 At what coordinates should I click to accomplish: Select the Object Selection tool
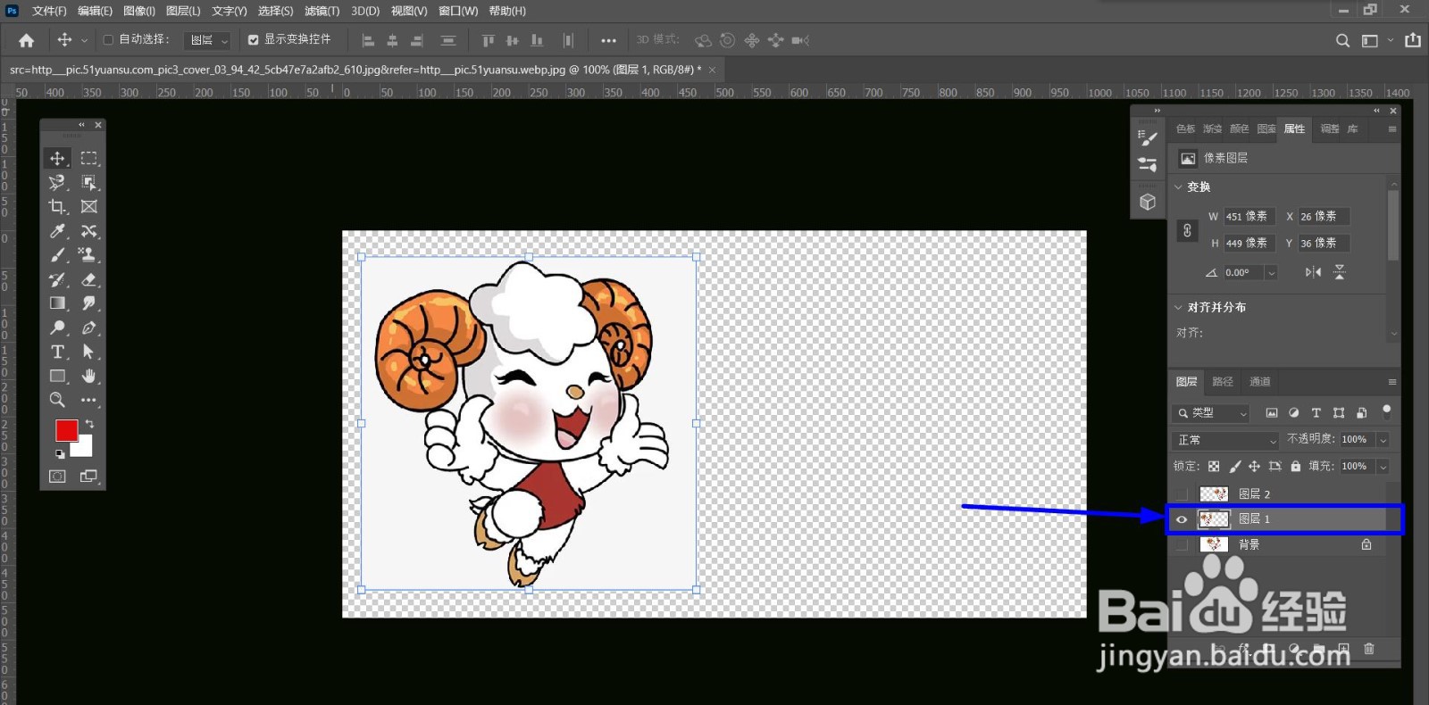pyautogui.click(x=89, y=182)
